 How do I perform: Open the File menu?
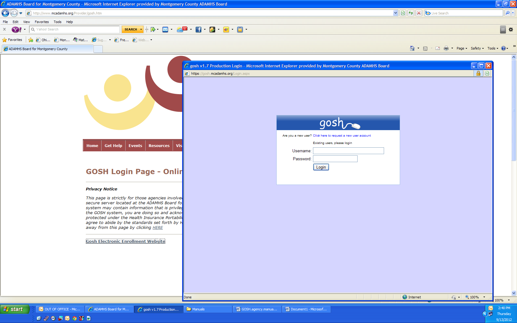(5, 22)
